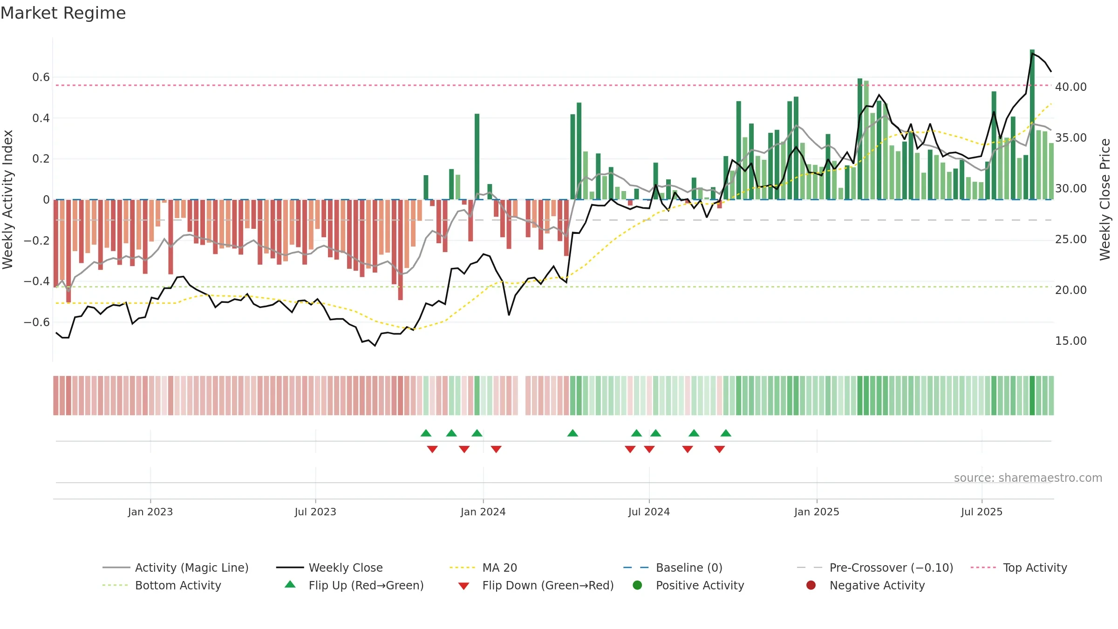1118x629 pixels.
Task: Click the Weekly Activity Index axis title
Action: 8,199
